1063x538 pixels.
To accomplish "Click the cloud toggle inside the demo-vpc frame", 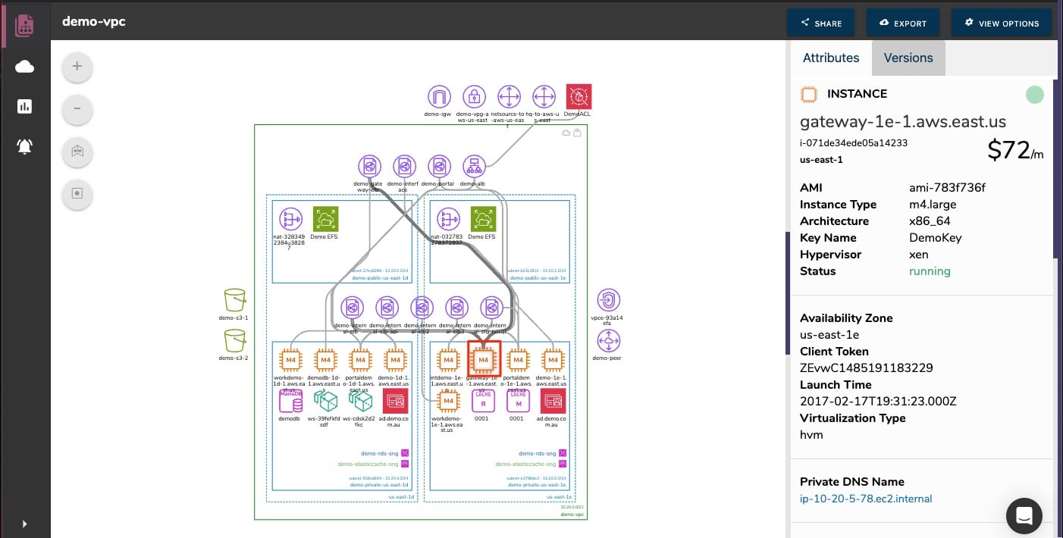I will [x=566, y=133].
